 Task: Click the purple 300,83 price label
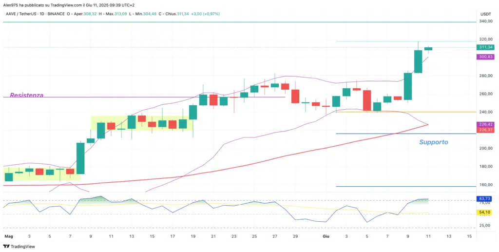pos(486,57)
